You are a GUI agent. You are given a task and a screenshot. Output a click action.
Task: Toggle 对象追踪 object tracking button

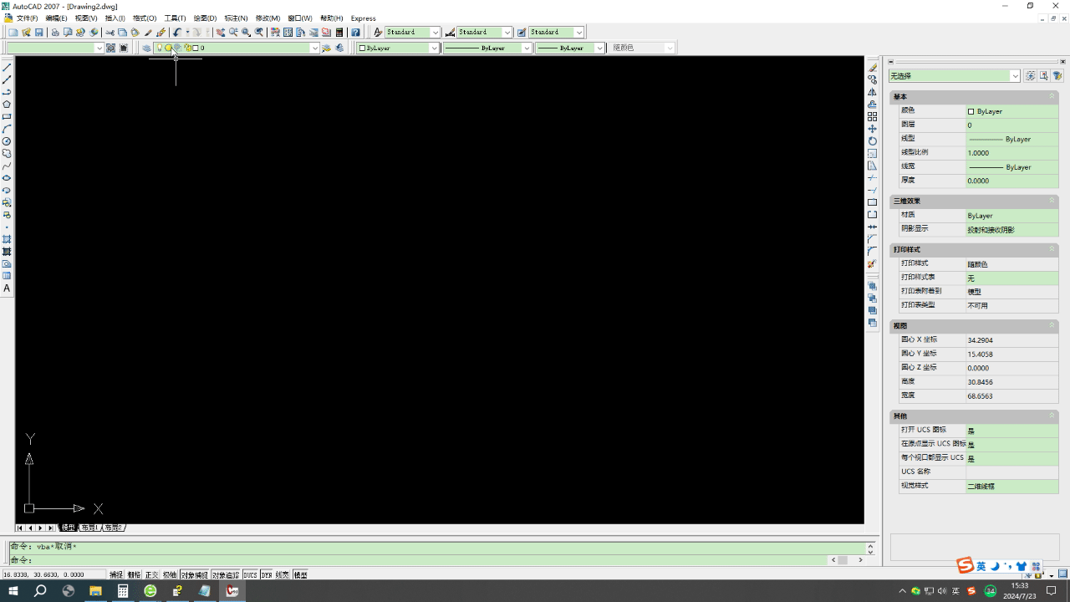coord(226,575)
